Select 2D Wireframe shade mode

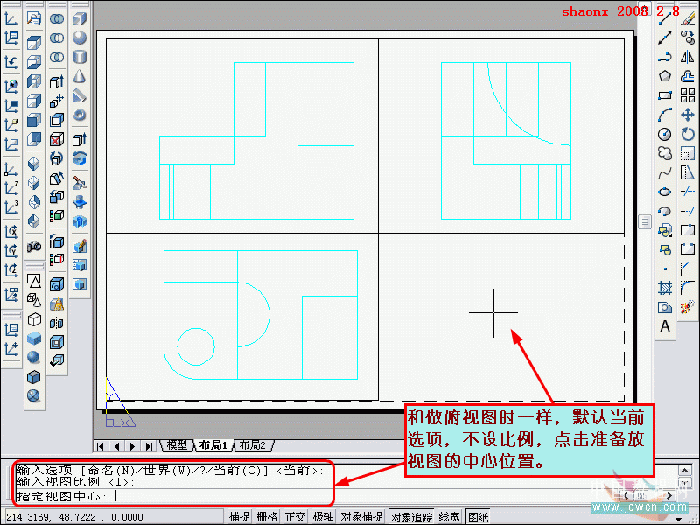coord(34,280)
